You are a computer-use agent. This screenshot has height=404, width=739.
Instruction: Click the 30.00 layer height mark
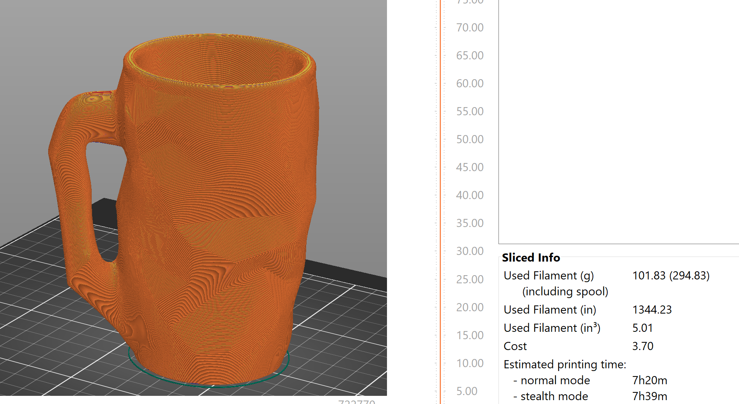(470, 251)
